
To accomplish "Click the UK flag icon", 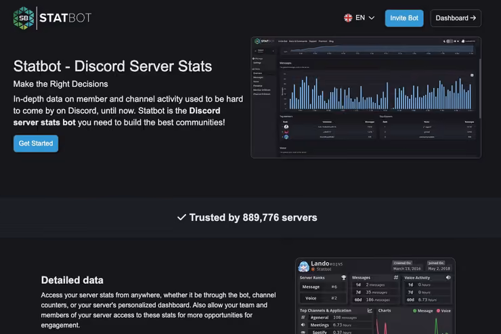I will tap(348, 18).
